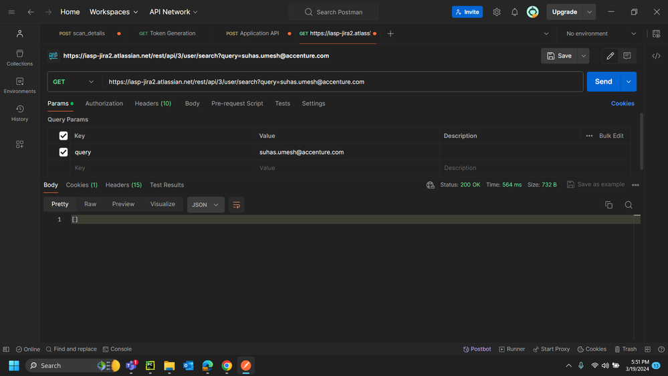Open the Upgrade dropdown arrow
Viewport: 668px width, 376px height.
coord(589,12)
